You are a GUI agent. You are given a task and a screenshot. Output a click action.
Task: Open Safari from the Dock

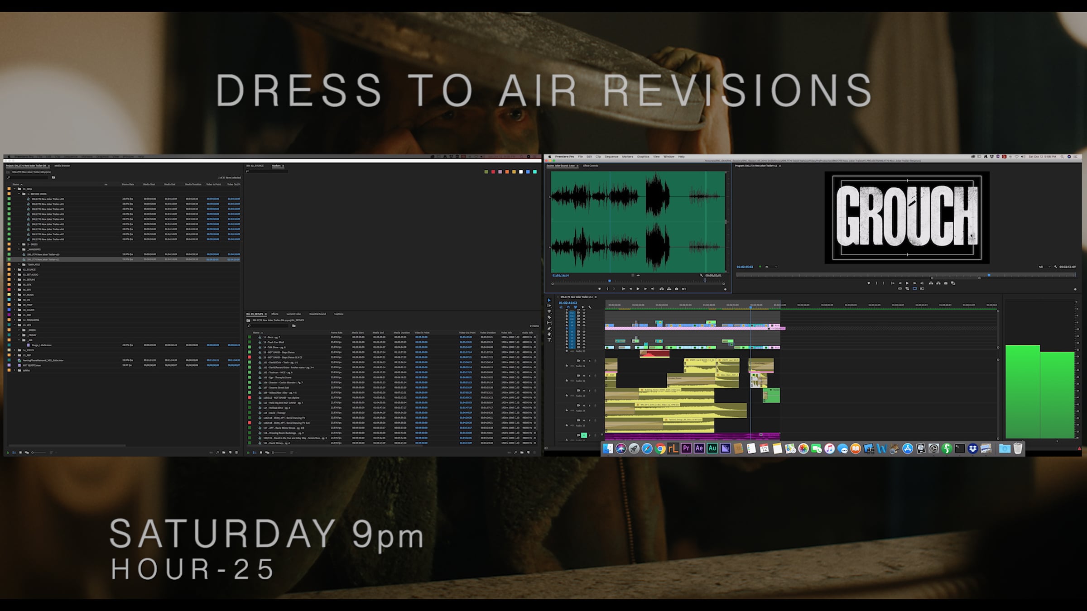(x=647, y=449)
